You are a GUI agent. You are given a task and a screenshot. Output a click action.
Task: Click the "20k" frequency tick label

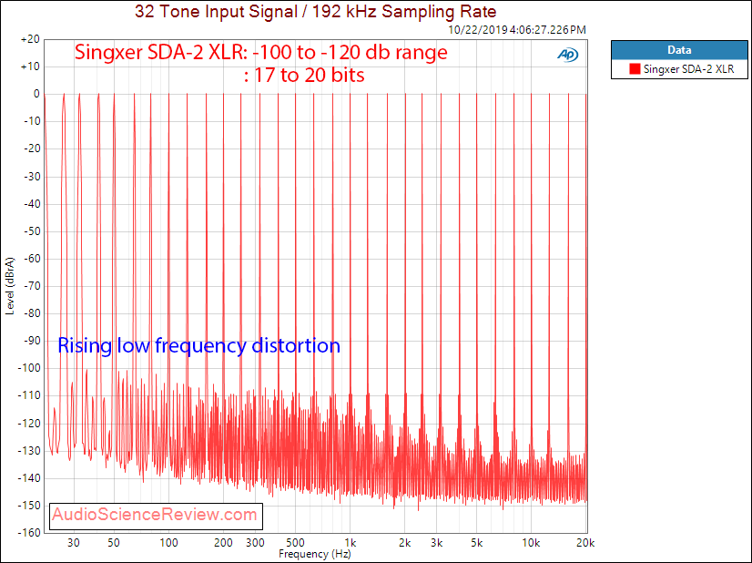pos(585,543)
